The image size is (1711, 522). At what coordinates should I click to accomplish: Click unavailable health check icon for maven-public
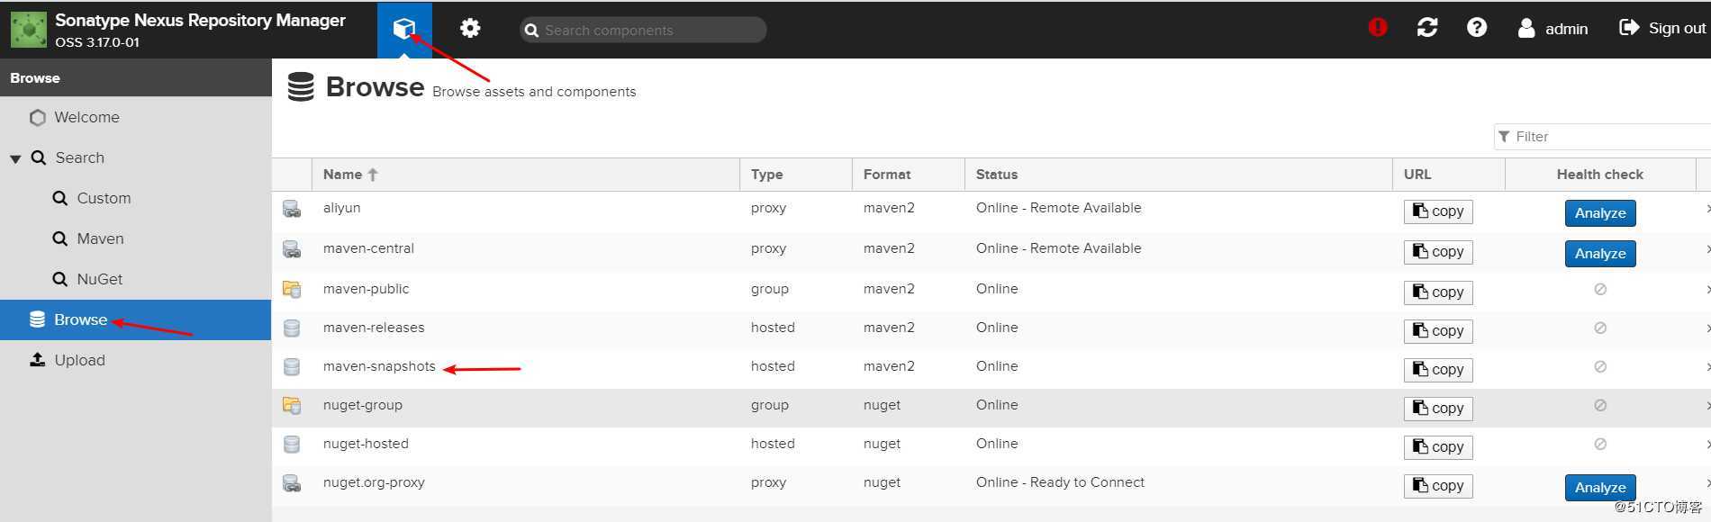pos(1600,290)
